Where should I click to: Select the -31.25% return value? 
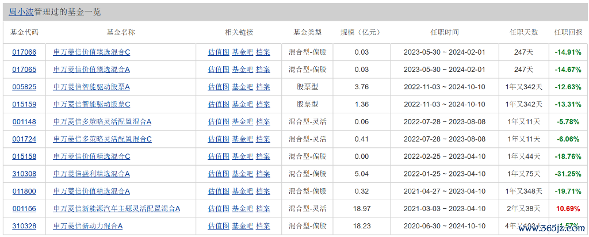(568, 174)
